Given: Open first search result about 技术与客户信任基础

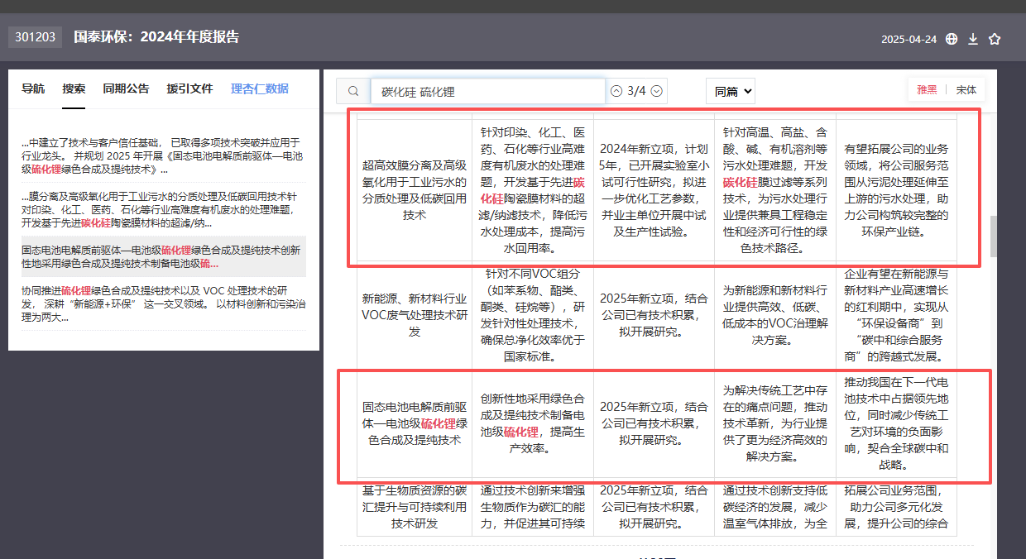Looking at the screenshot, I should pos(162,155).
